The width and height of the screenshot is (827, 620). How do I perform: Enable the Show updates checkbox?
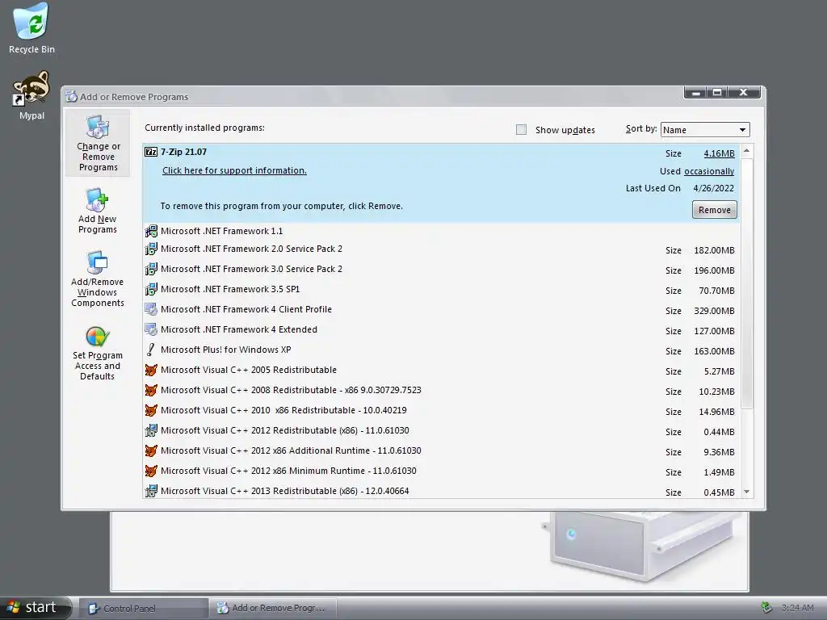521,130
